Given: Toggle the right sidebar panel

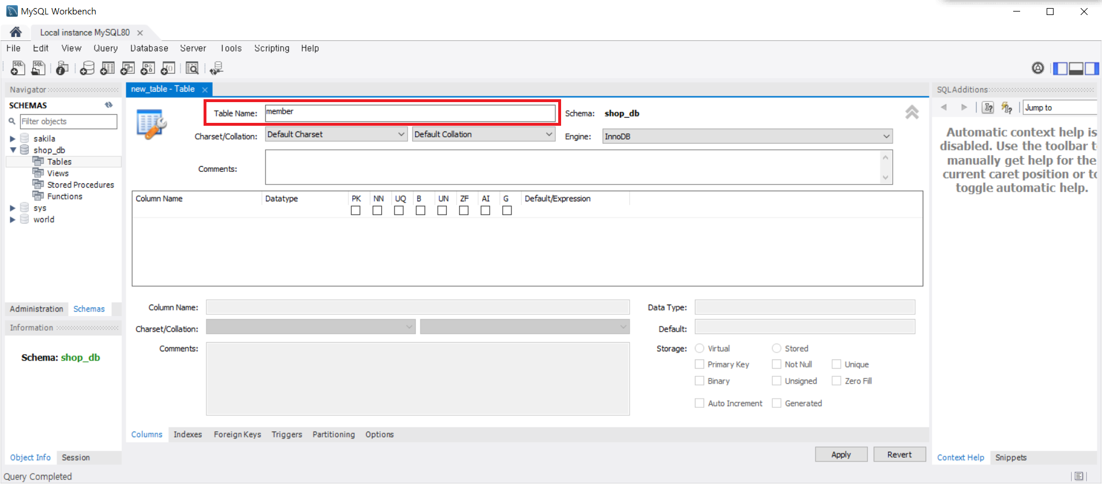Looking at the screenshot, I should pos(1092,68).
